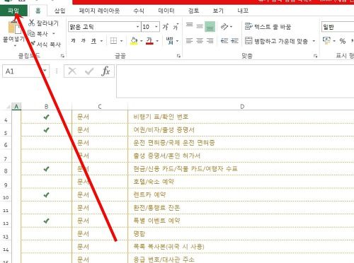Image resolution: width=354 pixels, height=263 pixels.
Task: Open the 데이터 ribbon tab
Action: pos(166,11)
